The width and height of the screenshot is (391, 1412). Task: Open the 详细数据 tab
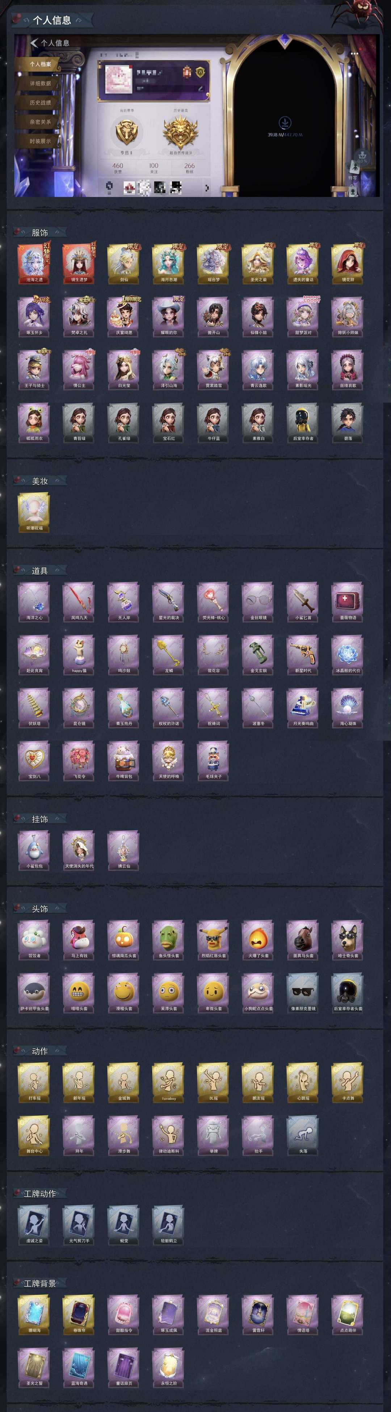(41, 83)
